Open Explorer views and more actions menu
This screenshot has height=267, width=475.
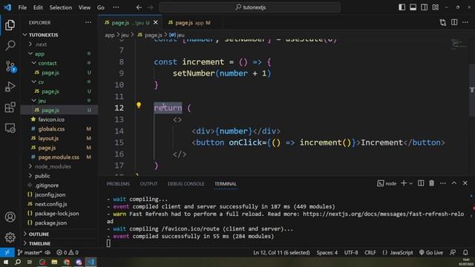click(x=88, y=22)
